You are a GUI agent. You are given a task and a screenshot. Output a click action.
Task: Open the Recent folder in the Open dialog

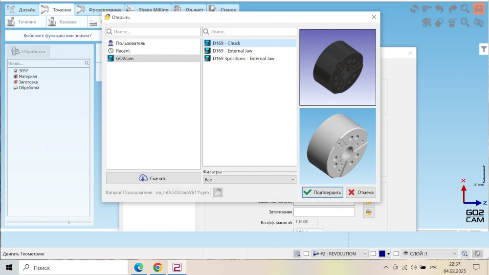[x=153, y=51]
